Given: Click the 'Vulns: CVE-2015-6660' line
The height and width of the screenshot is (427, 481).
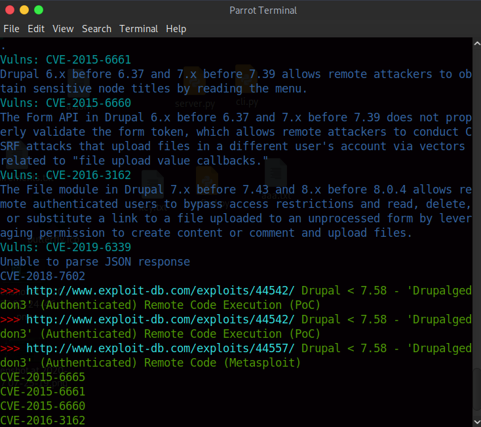Looking at the screenshot, I should coord(66,103).
